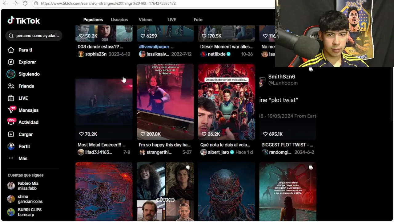Open the video thumbnail with 26.2K likes
This screenshot has width=394, height=222.
click(227, 102)
